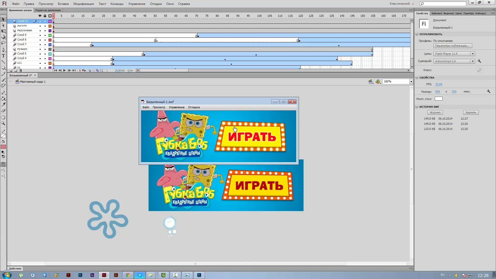Click Параметры публикации button
Image resolution: width=496 pixels, height=279 pixels.
click(x=453, y=46)
